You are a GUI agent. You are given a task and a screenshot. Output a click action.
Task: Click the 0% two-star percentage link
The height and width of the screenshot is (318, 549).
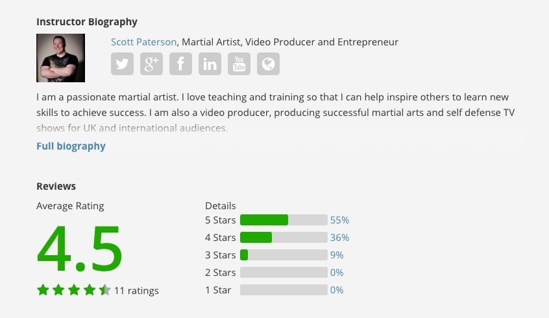pyautogui.click(x=337, y=273)
